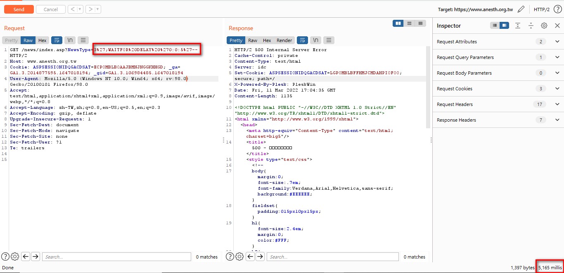The height and width of the screenshot is (273, 564).
Task: Expand all Inspector sections icon
Action: pyautogui.click(x=518, y=26)
